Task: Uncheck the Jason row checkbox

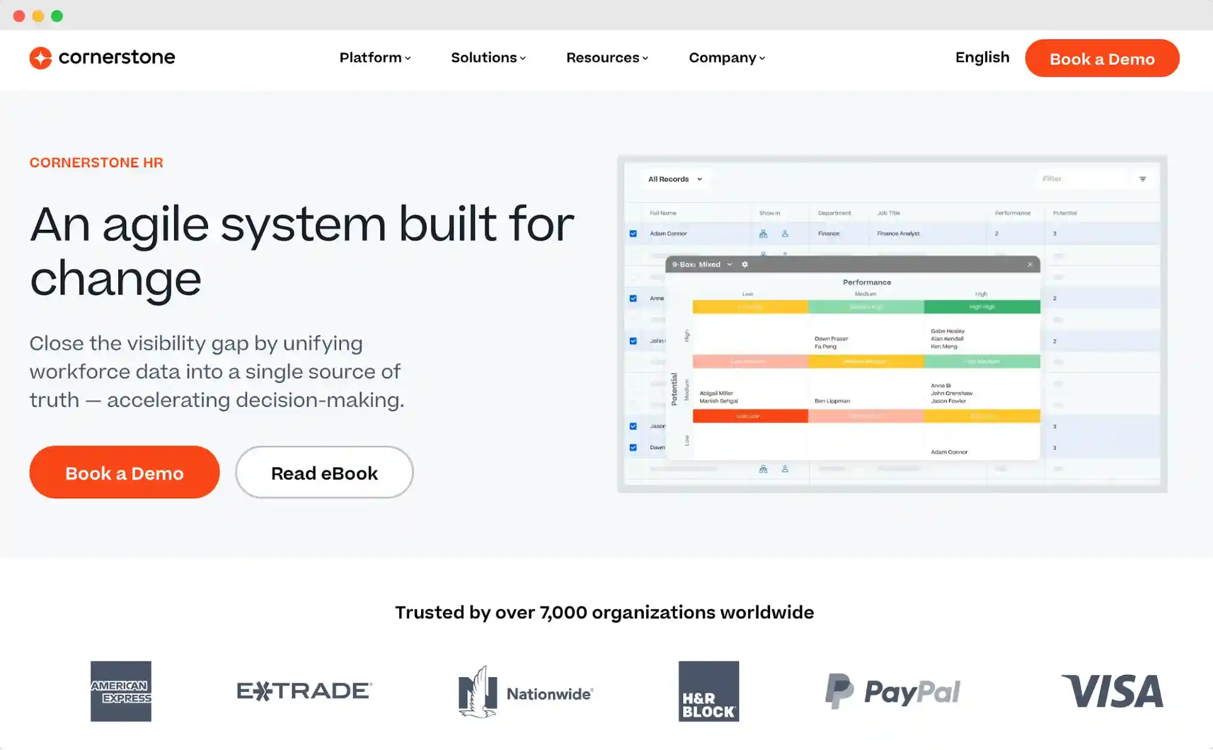Action: click(x=633, y=426)
